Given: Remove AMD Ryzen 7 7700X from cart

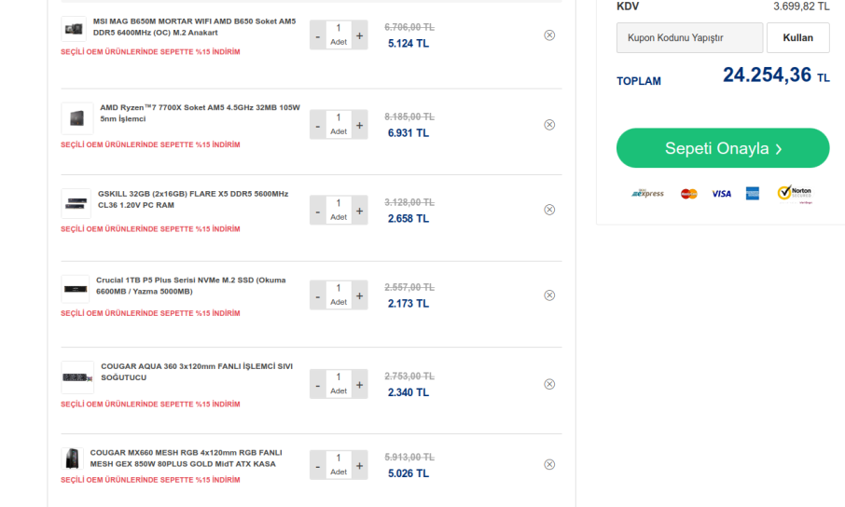Looking at the screenshot, I should coord(549,125).
